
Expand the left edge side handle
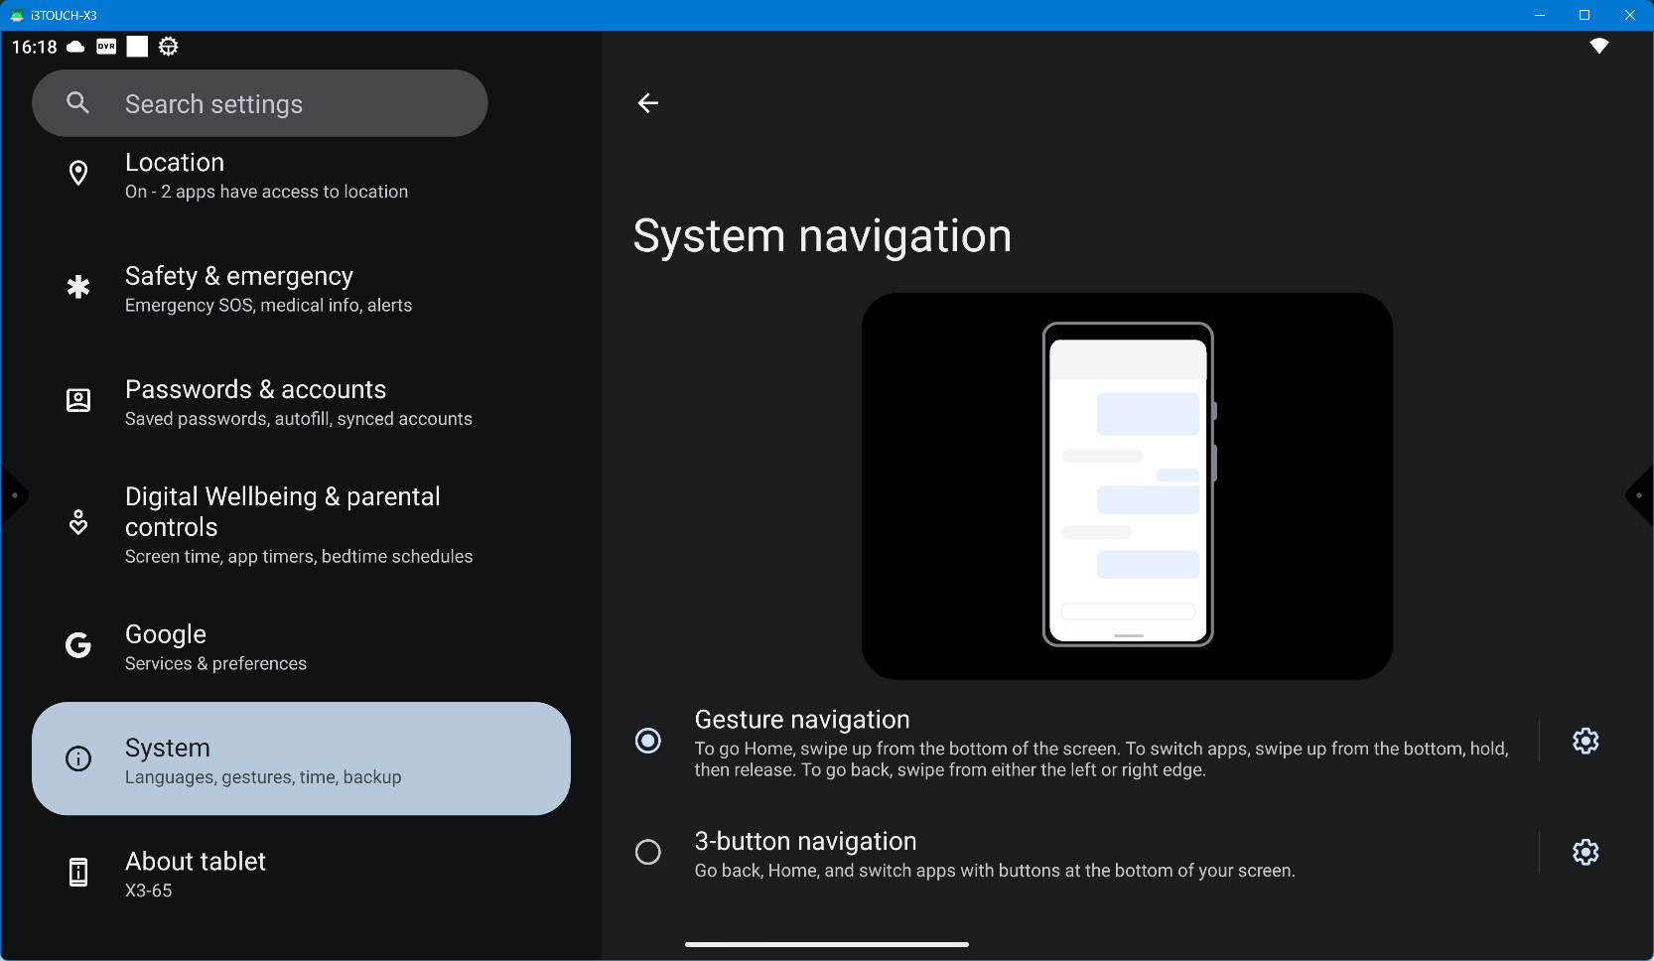pyautogui.click(x=13, y=494)
